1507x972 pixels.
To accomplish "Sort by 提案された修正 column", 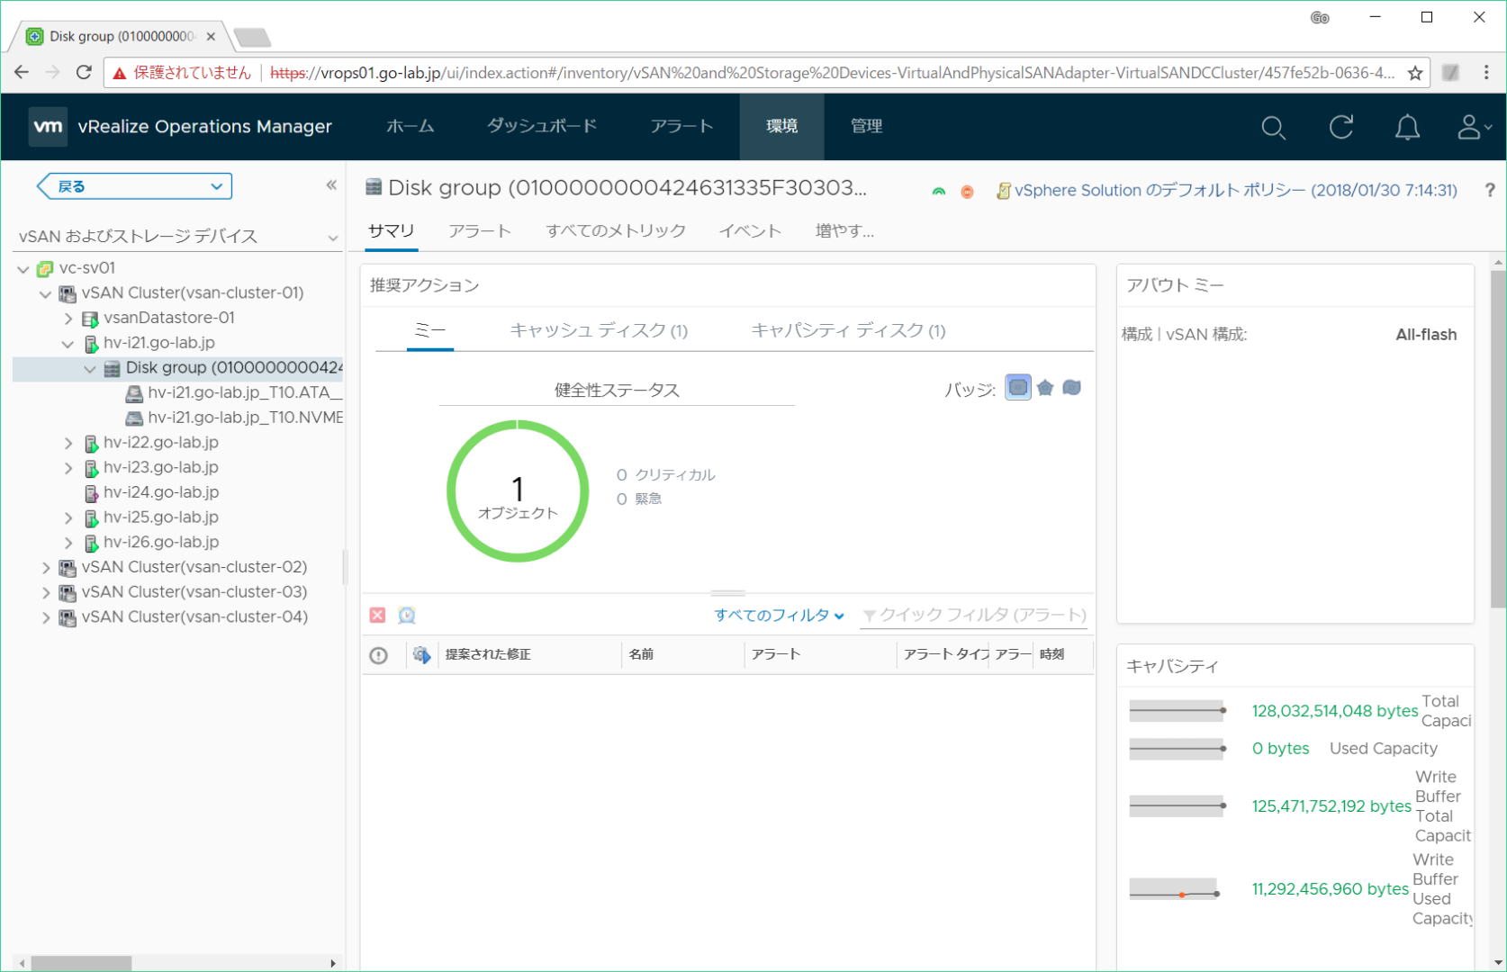I will click(488, 655).
